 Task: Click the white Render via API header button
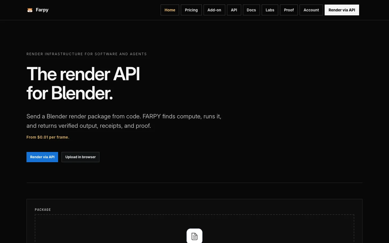point(342,10)
